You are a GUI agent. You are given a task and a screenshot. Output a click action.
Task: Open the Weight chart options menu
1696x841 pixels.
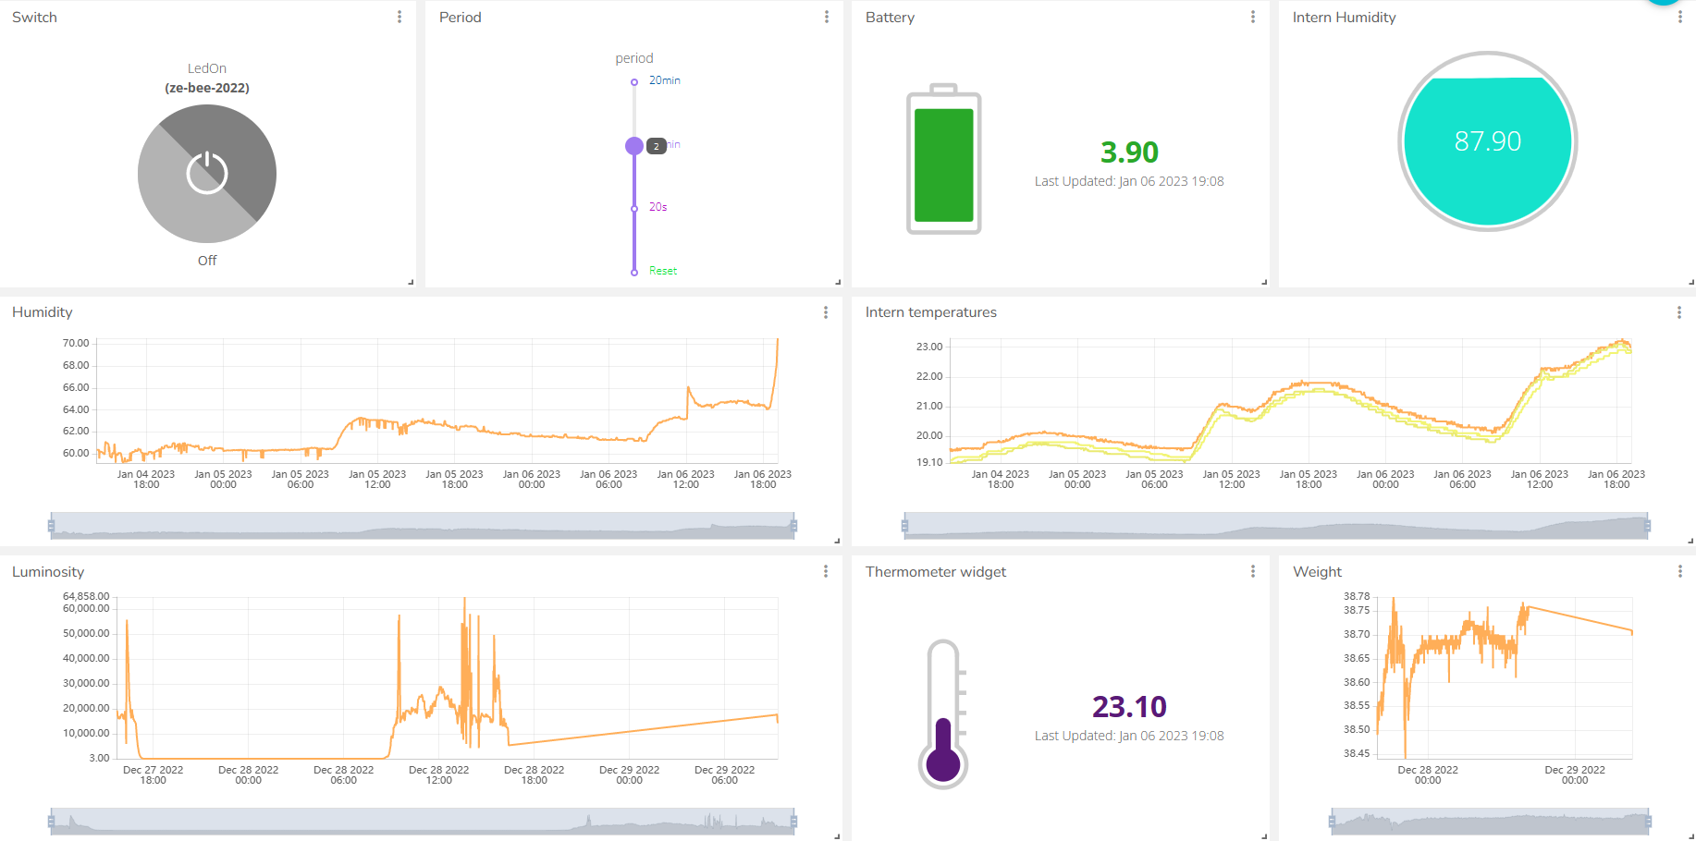click(x=1680, y=571)
